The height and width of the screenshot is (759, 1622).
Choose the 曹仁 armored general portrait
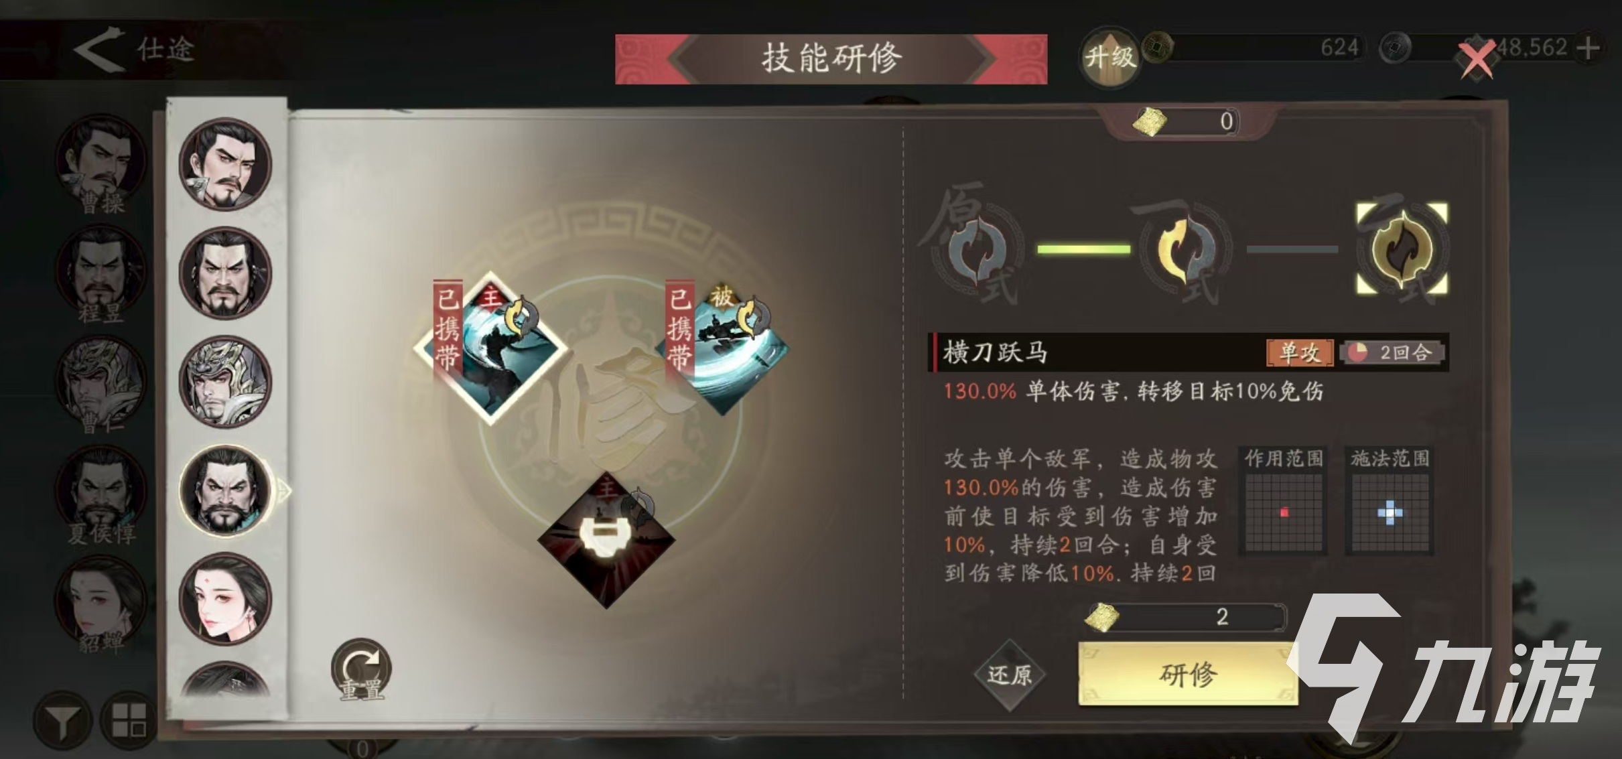[x=225, y=382]
